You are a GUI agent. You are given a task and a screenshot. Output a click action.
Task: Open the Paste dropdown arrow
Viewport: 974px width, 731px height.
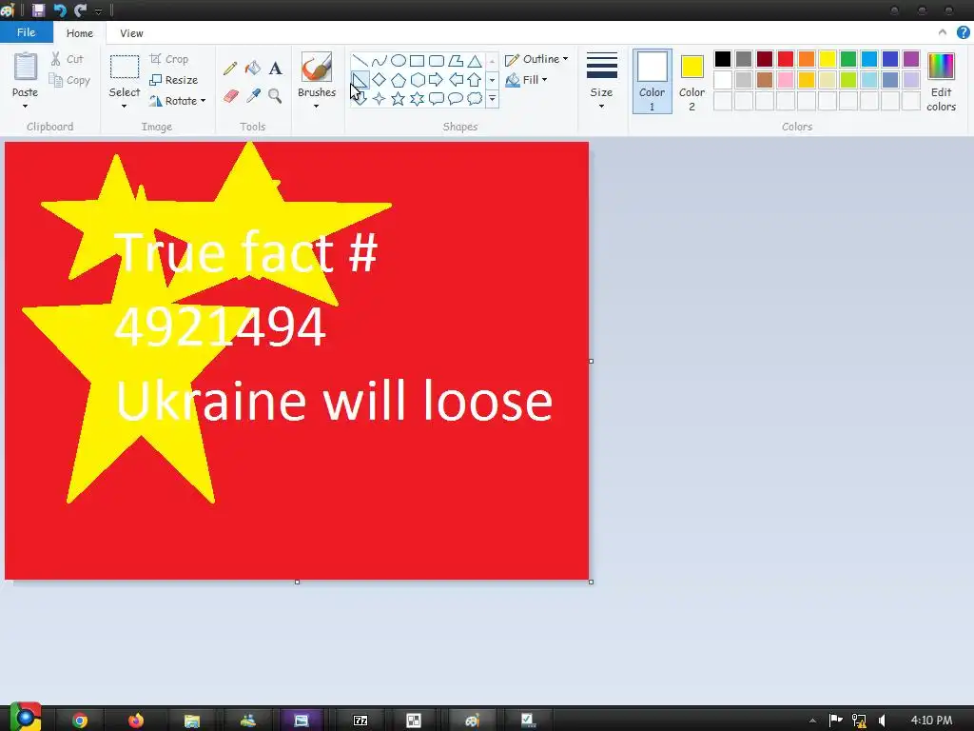25,107
